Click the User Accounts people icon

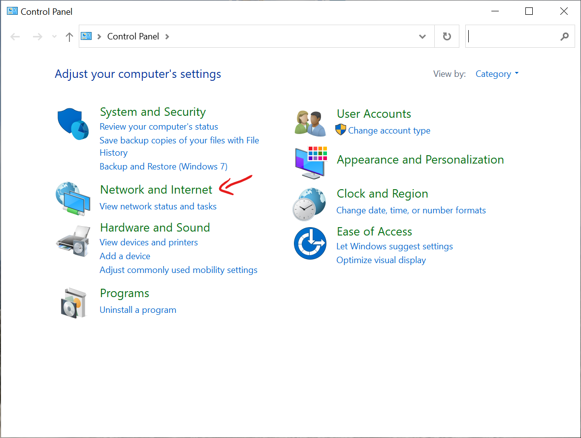[x=310, y=123]
